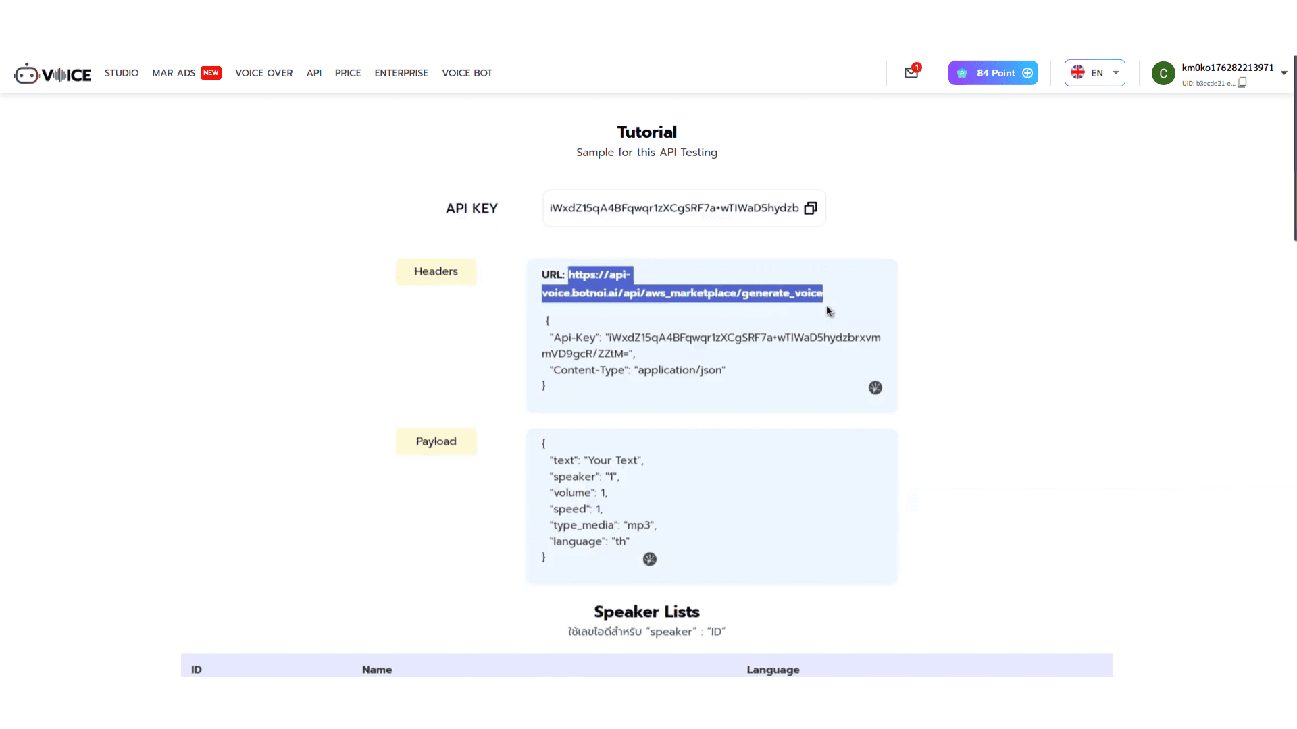This screenshot has width=1297, height=729.
Task: Copy the UID using the small clipboard icon
Action: [1242, 83]
